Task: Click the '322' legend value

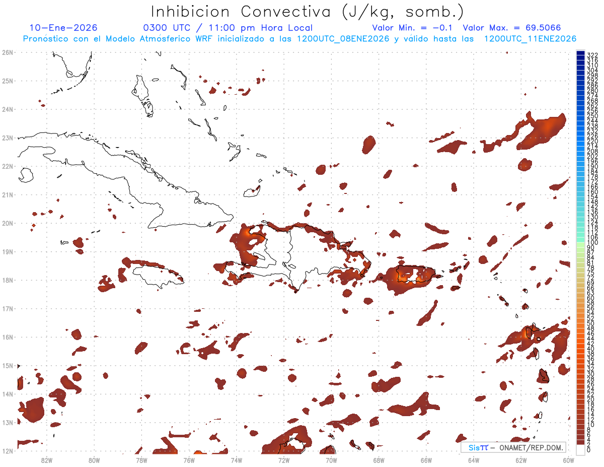Action: [592, 55]
